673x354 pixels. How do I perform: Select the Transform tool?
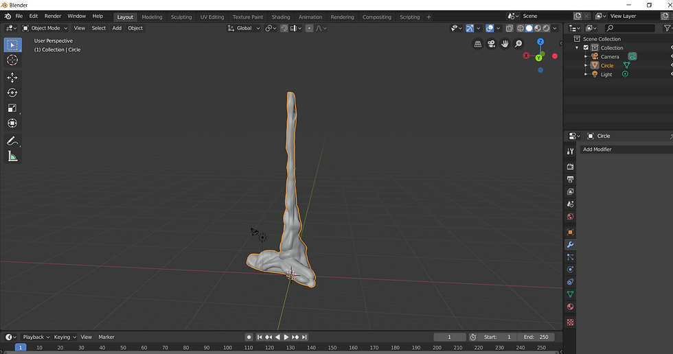click(12, 123)
